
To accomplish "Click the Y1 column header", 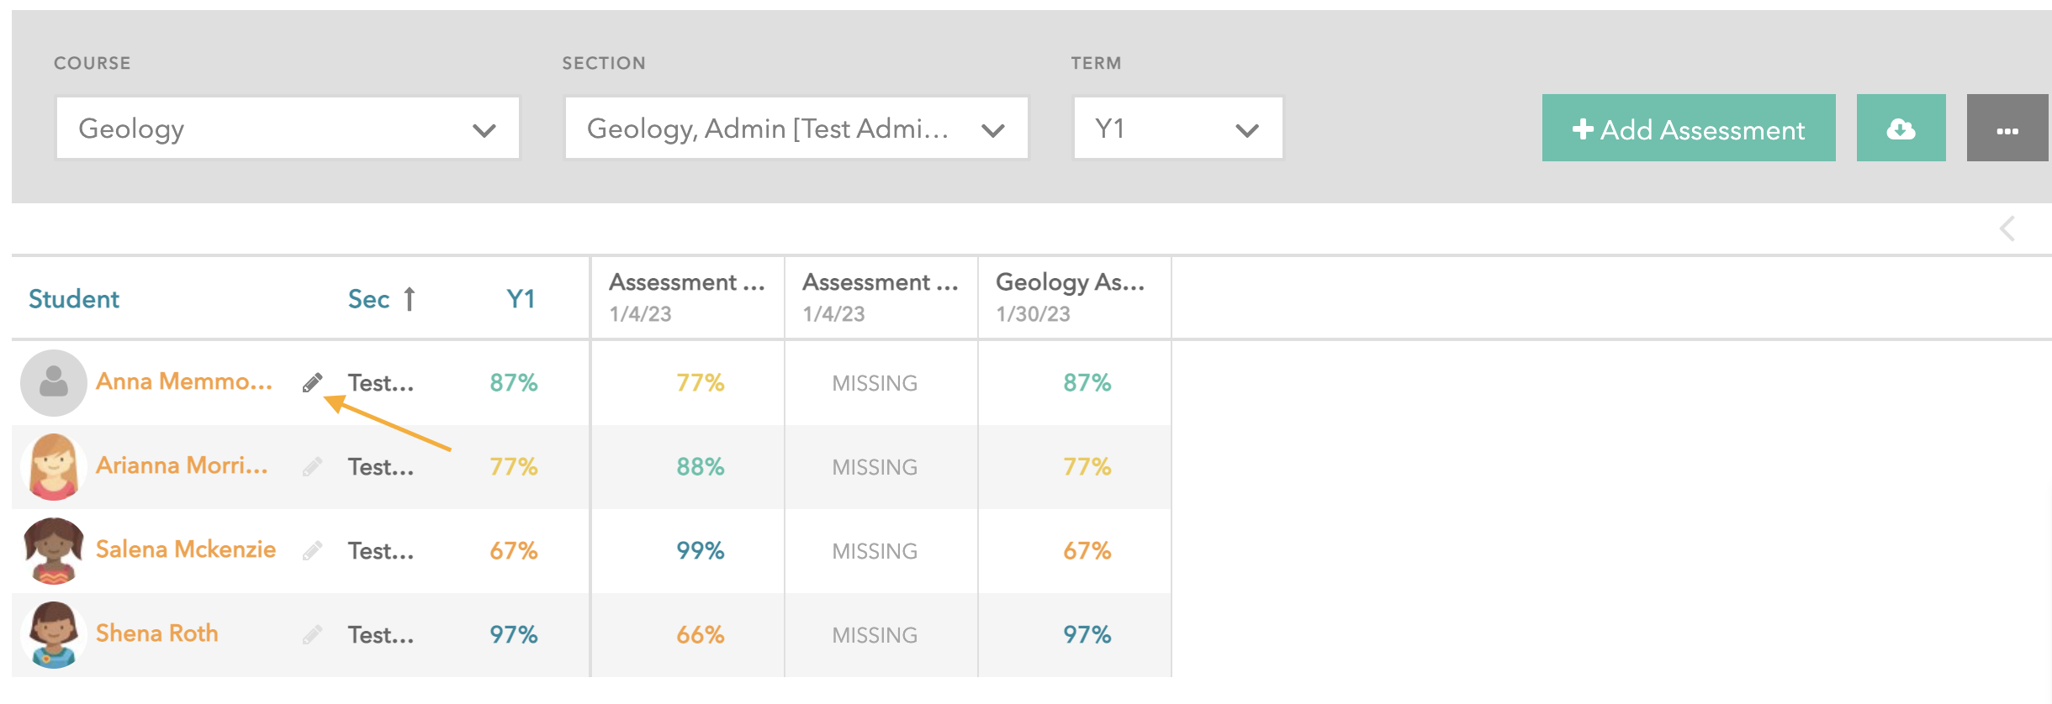I will [521, 299].
